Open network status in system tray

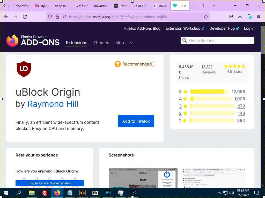tap(225, 193)
